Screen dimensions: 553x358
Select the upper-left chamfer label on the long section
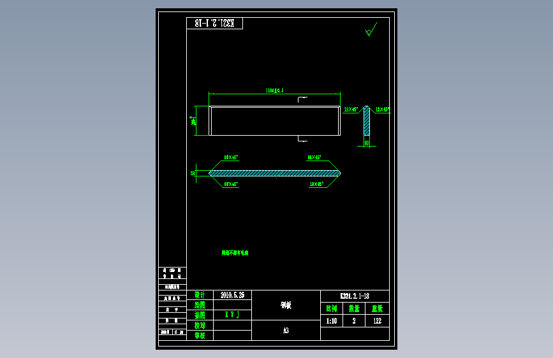(231, 157)
